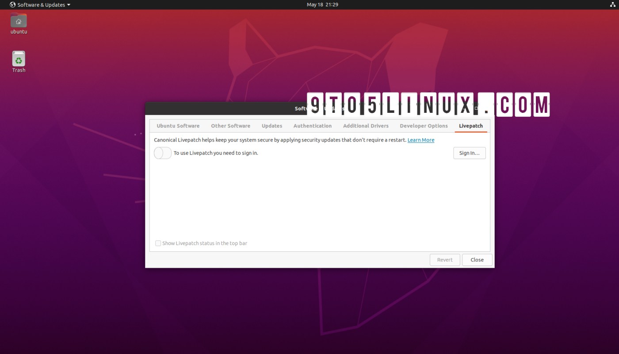Click the Sign In button for Livepatch
The width and height of the screenshot is (619, 354).
(x=469, y=153)
